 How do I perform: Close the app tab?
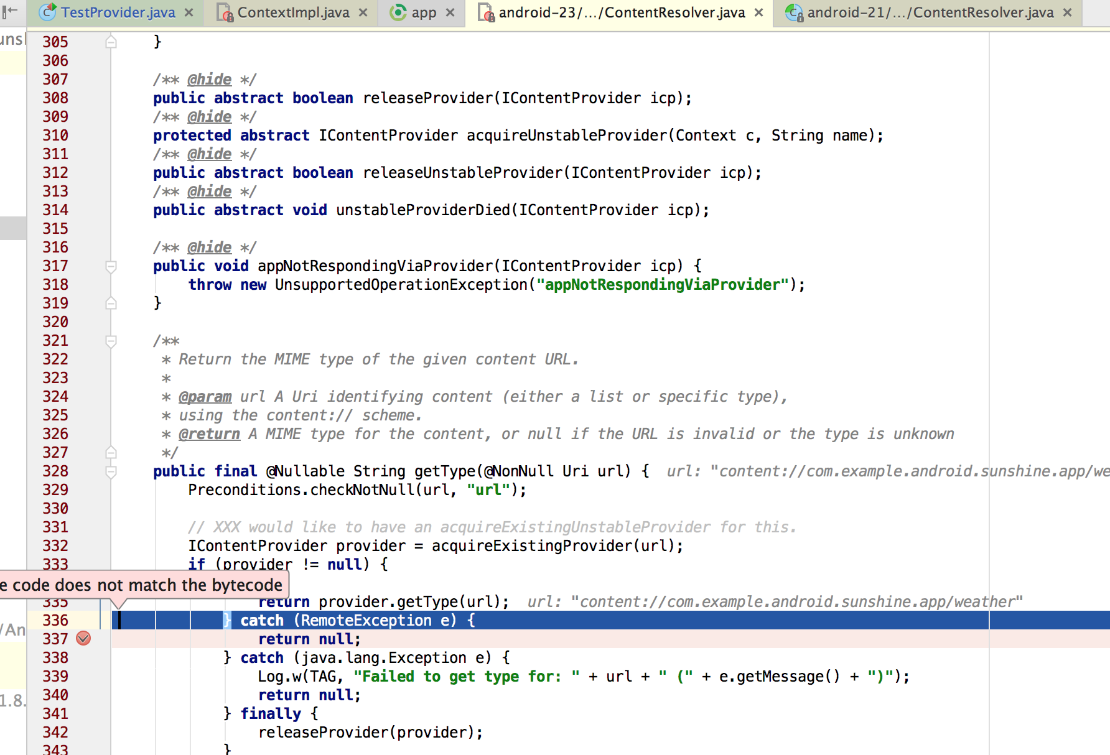coord(450,12)
